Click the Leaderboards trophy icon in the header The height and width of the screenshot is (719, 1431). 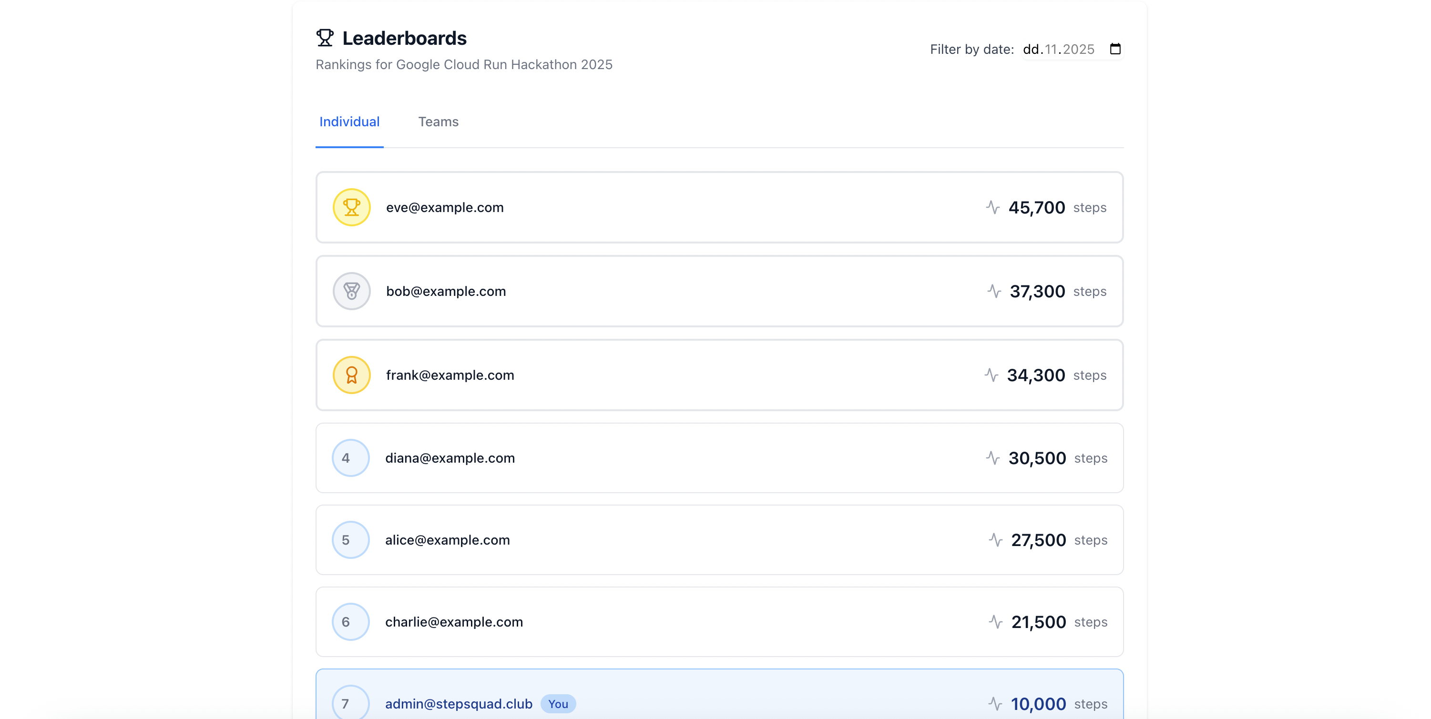(x=325, y=38)
